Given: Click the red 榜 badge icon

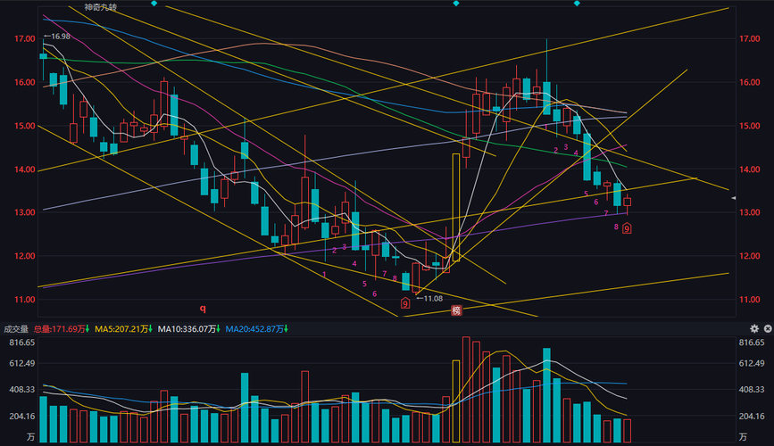Looking at the screenshot, I should 456,310.
